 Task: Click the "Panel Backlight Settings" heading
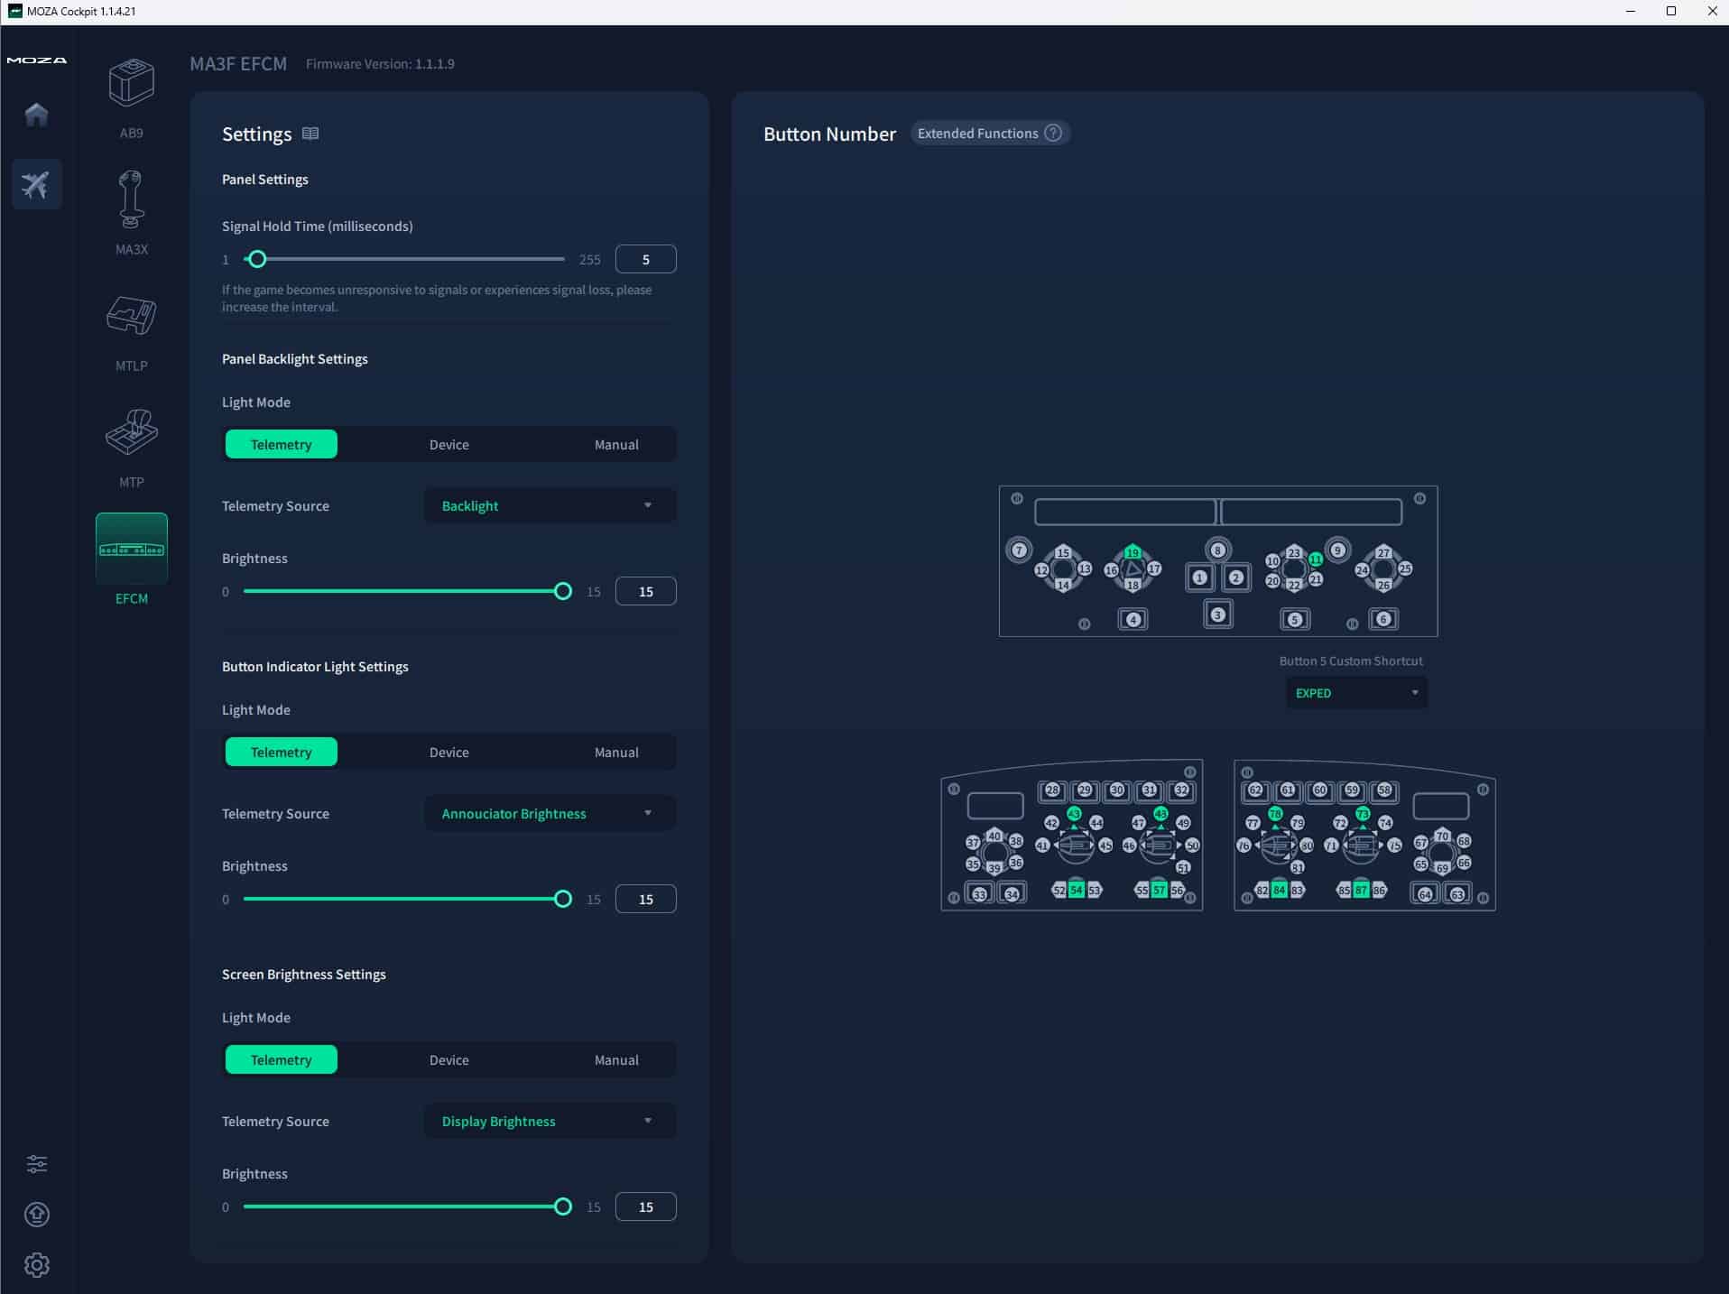(x=295, y=358)
